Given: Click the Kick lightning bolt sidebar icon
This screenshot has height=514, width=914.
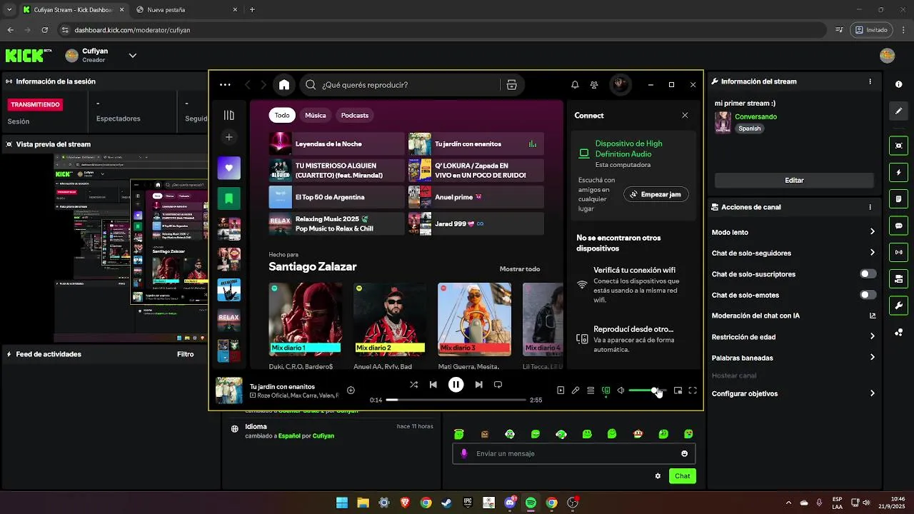Looking at the screenshot, I should click(x=898, y=173).
